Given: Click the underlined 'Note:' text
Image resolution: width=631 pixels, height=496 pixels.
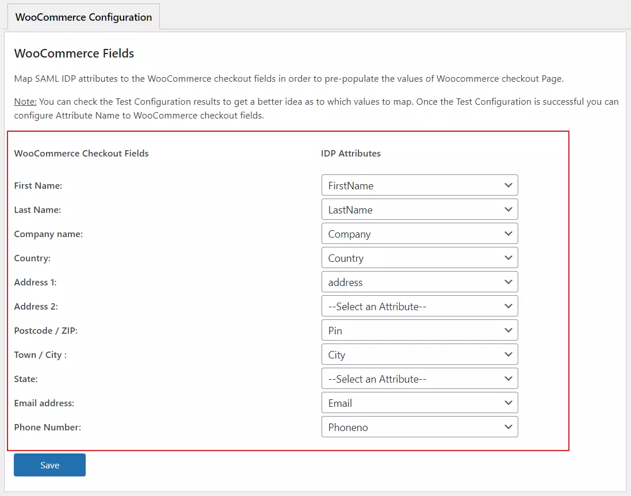Looking at the screenshot, I should (x=25, y=101).
